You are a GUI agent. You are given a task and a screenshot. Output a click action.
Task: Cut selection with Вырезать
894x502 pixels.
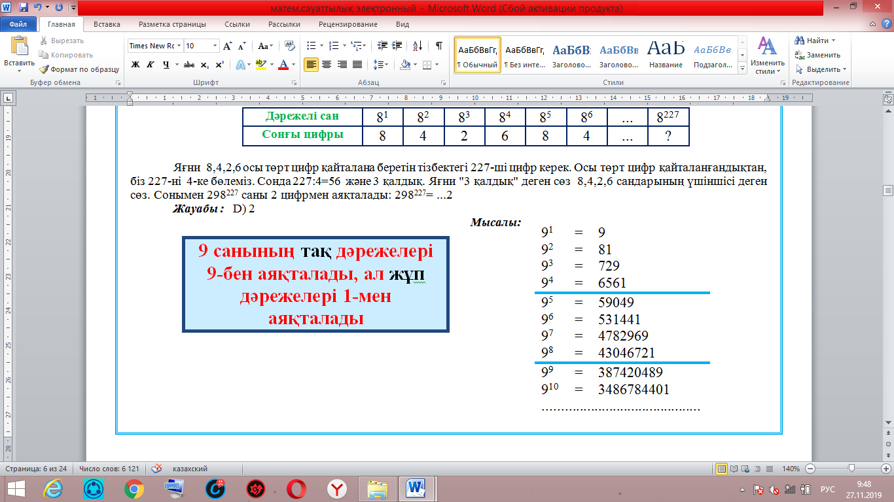(62, 41)
